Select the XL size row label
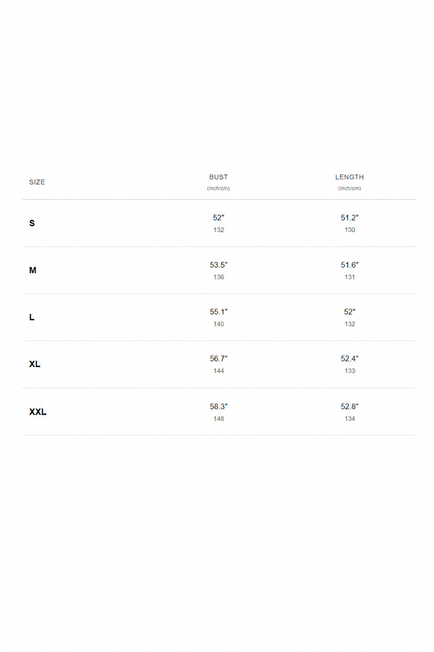 coord(35,364)
